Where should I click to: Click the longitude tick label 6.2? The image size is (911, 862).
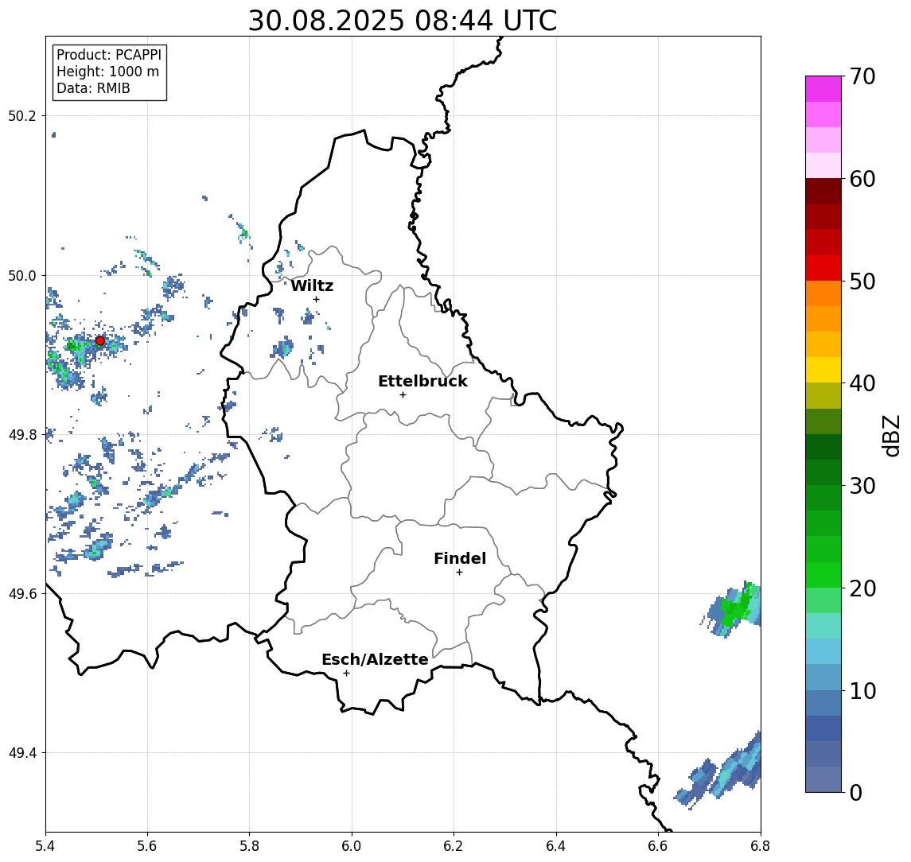click(x=454, y=846)
